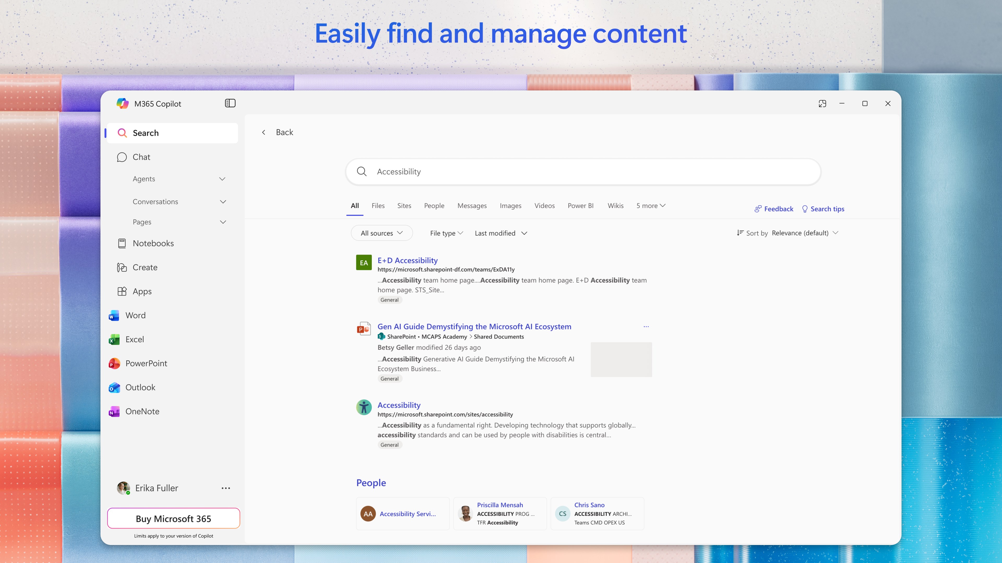Open Search tips
The height and width of the screenshot is (563, 1002).
point(827,209)
